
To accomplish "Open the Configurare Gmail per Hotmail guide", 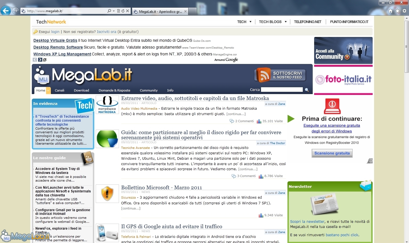I will 63,212.
